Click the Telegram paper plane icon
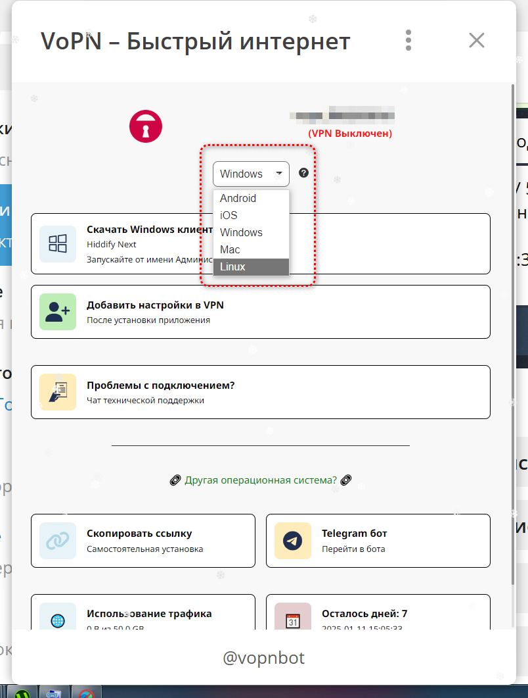 293,541
